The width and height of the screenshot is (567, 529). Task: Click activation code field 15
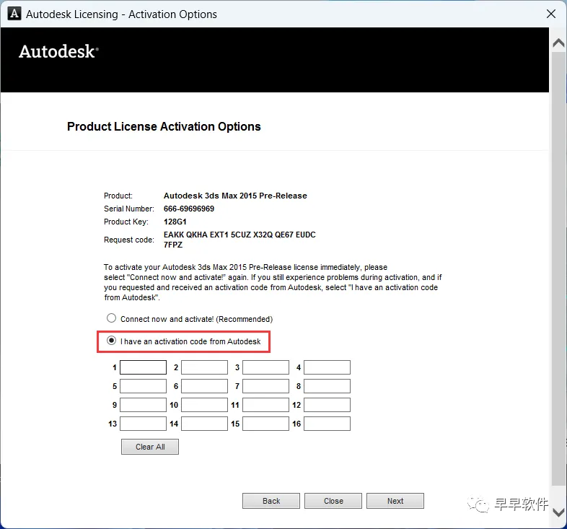click(x=265, y=424)
